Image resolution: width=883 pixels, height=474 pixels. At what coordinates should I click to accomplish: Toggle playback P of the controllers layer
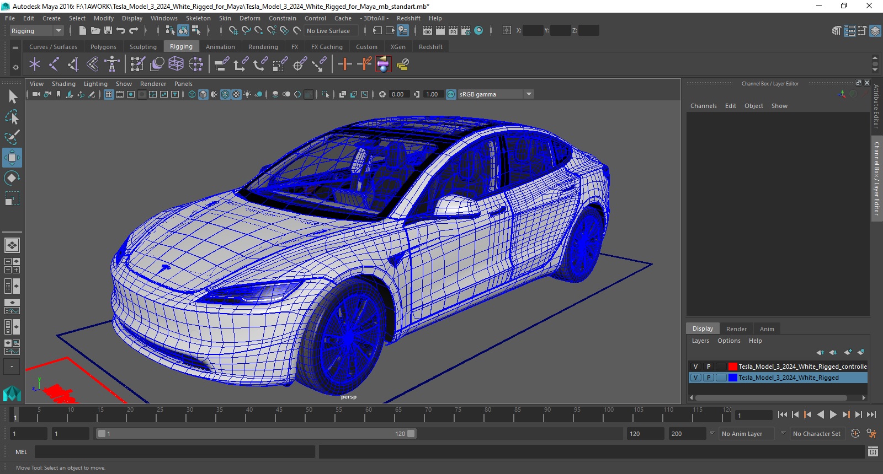(x=709, y=367)
